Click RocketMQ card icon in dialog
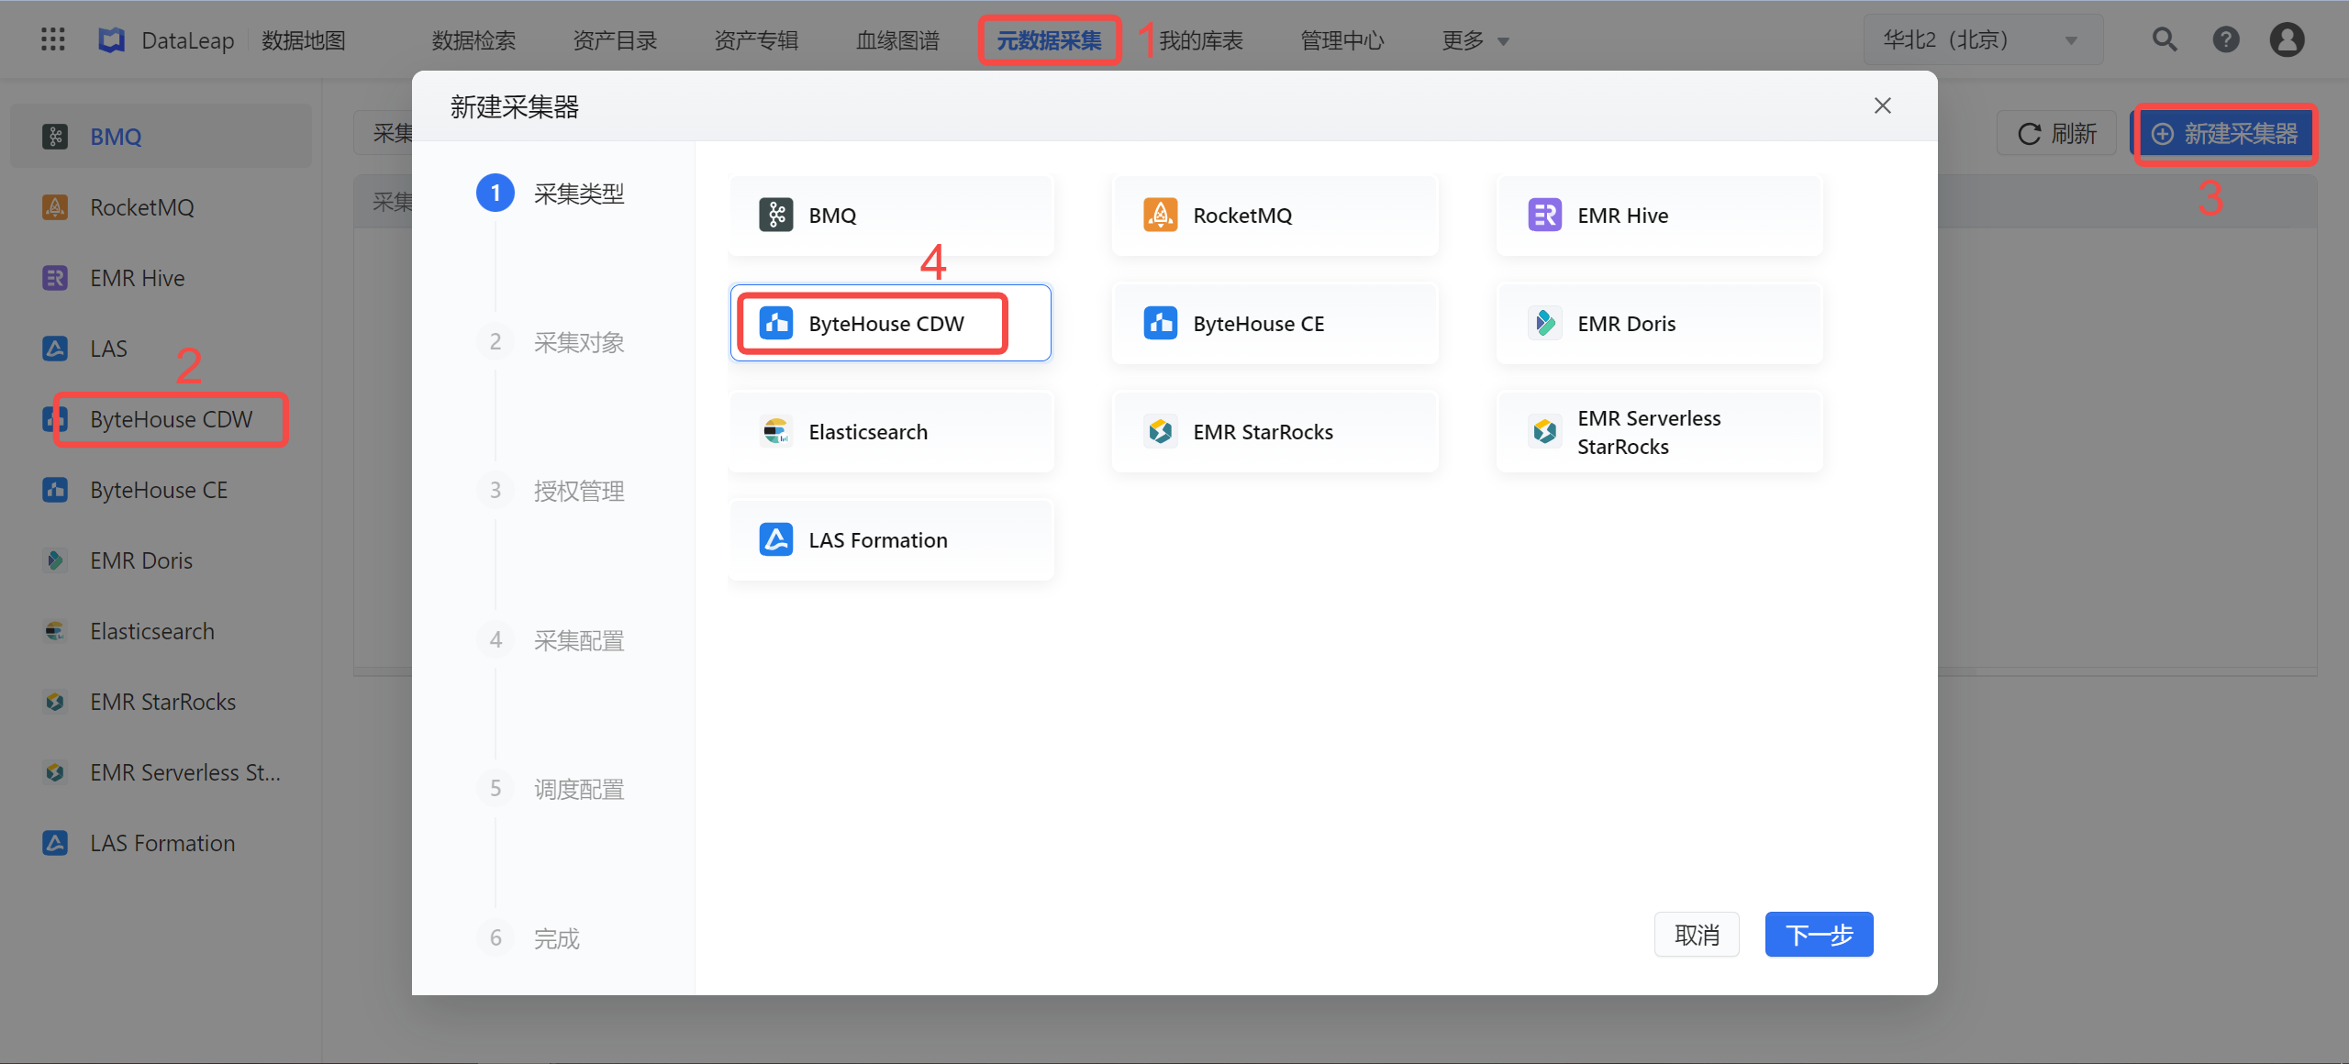2349x1064 pixels. 1161,216
